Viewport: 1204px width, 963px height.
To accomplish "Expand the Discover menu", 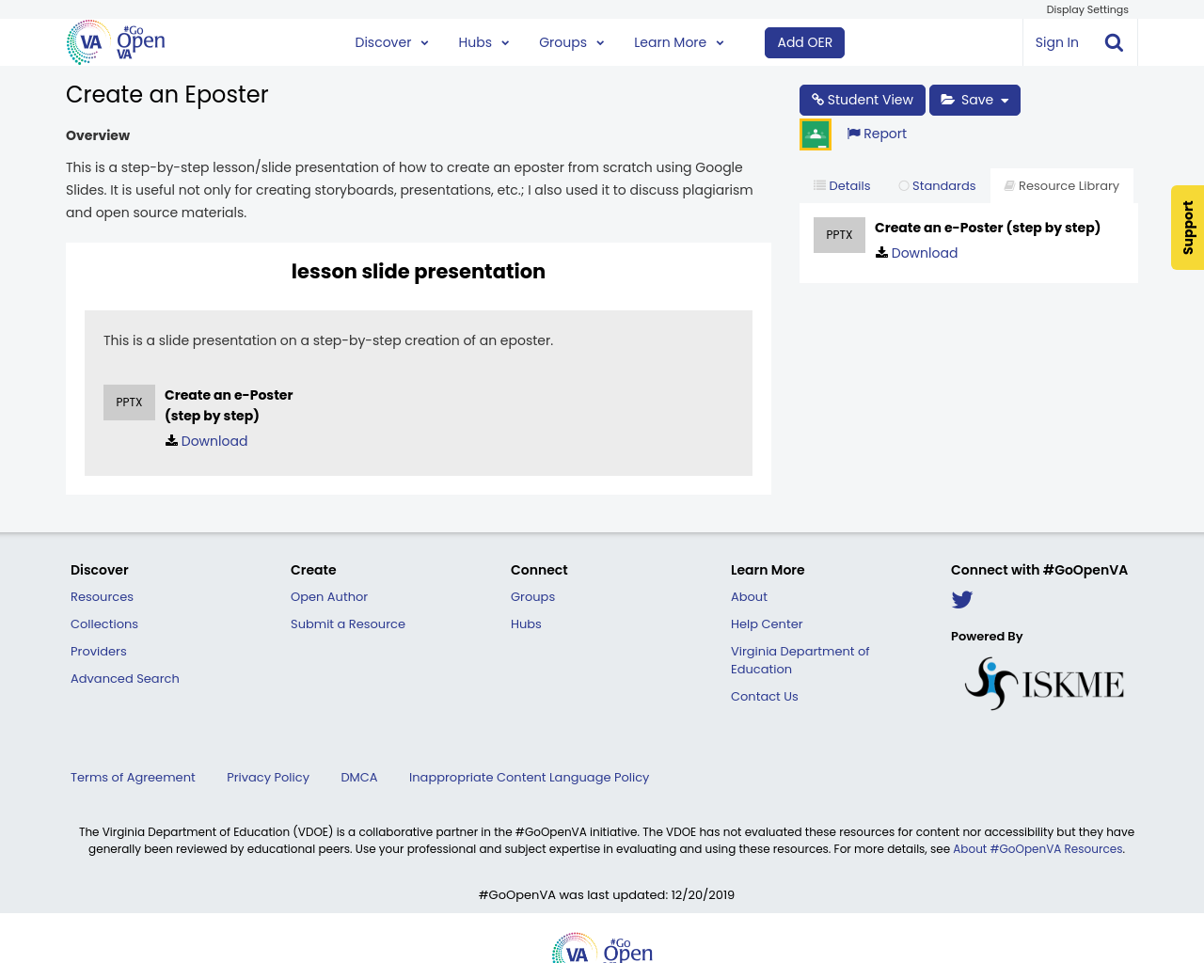I will click(391, 42).
